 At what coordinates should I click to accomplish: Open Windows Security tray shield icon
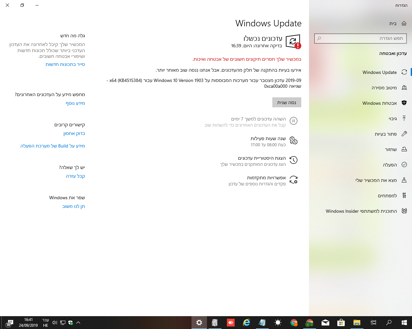[x=70, y=323]
